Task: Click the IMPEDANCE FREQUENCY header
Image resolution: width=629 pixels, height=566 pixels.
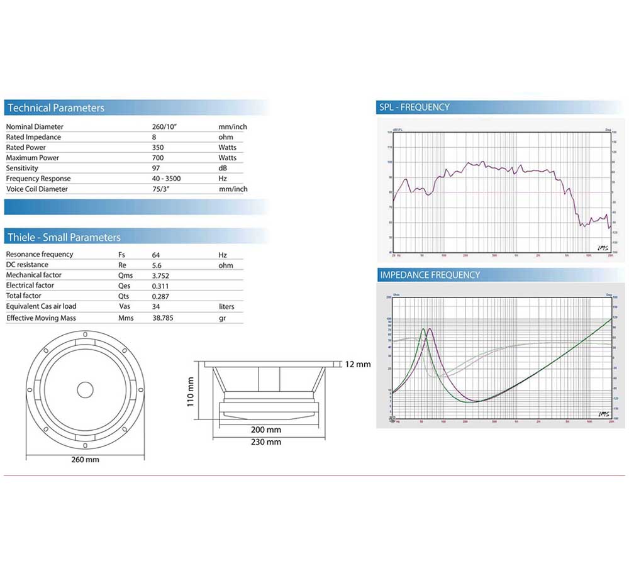Action: pos(500,275)
